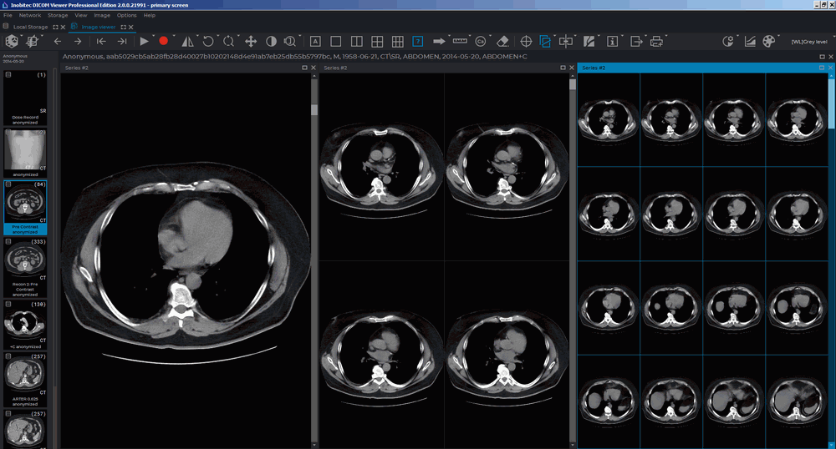Open the Network menu

pos(29,15)
